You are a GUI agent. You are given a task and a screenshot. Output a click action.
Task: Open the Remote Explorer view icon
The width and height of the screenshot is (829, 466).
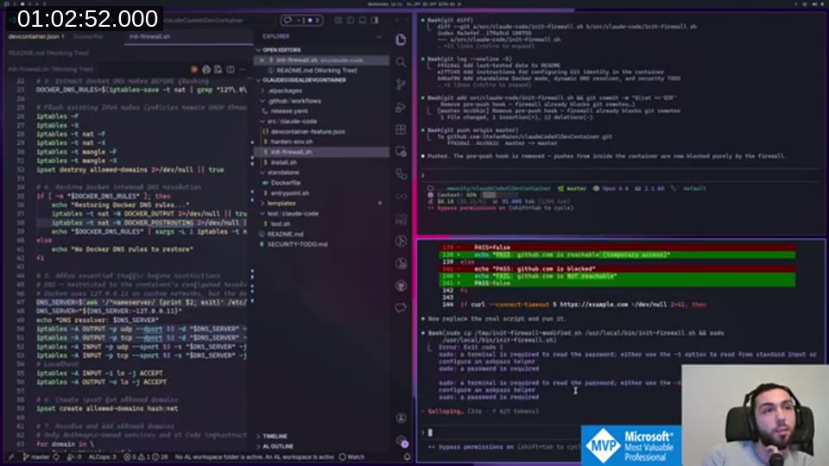[x=401, y=152]
